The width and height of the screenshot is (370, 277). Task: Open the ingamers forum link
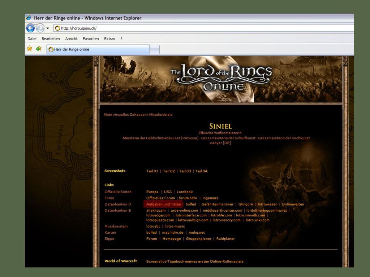[210, 198]
